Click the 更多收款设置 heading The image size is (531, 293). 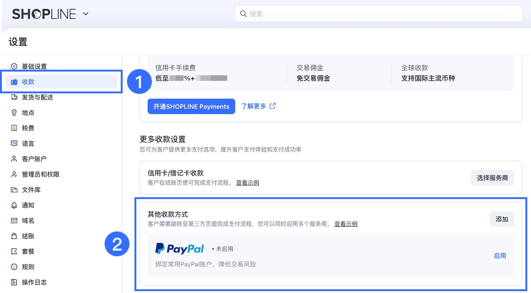[x=162, y=139]
